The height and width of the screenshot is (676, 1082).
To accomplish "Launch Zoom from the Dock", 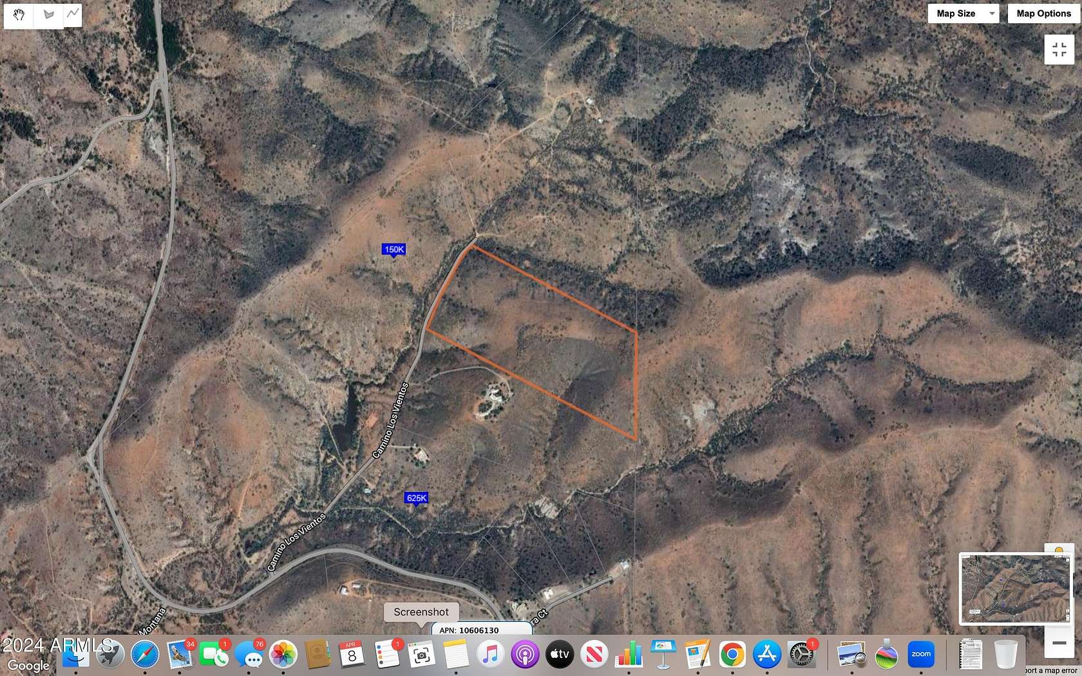I will [x=921, y=655].
